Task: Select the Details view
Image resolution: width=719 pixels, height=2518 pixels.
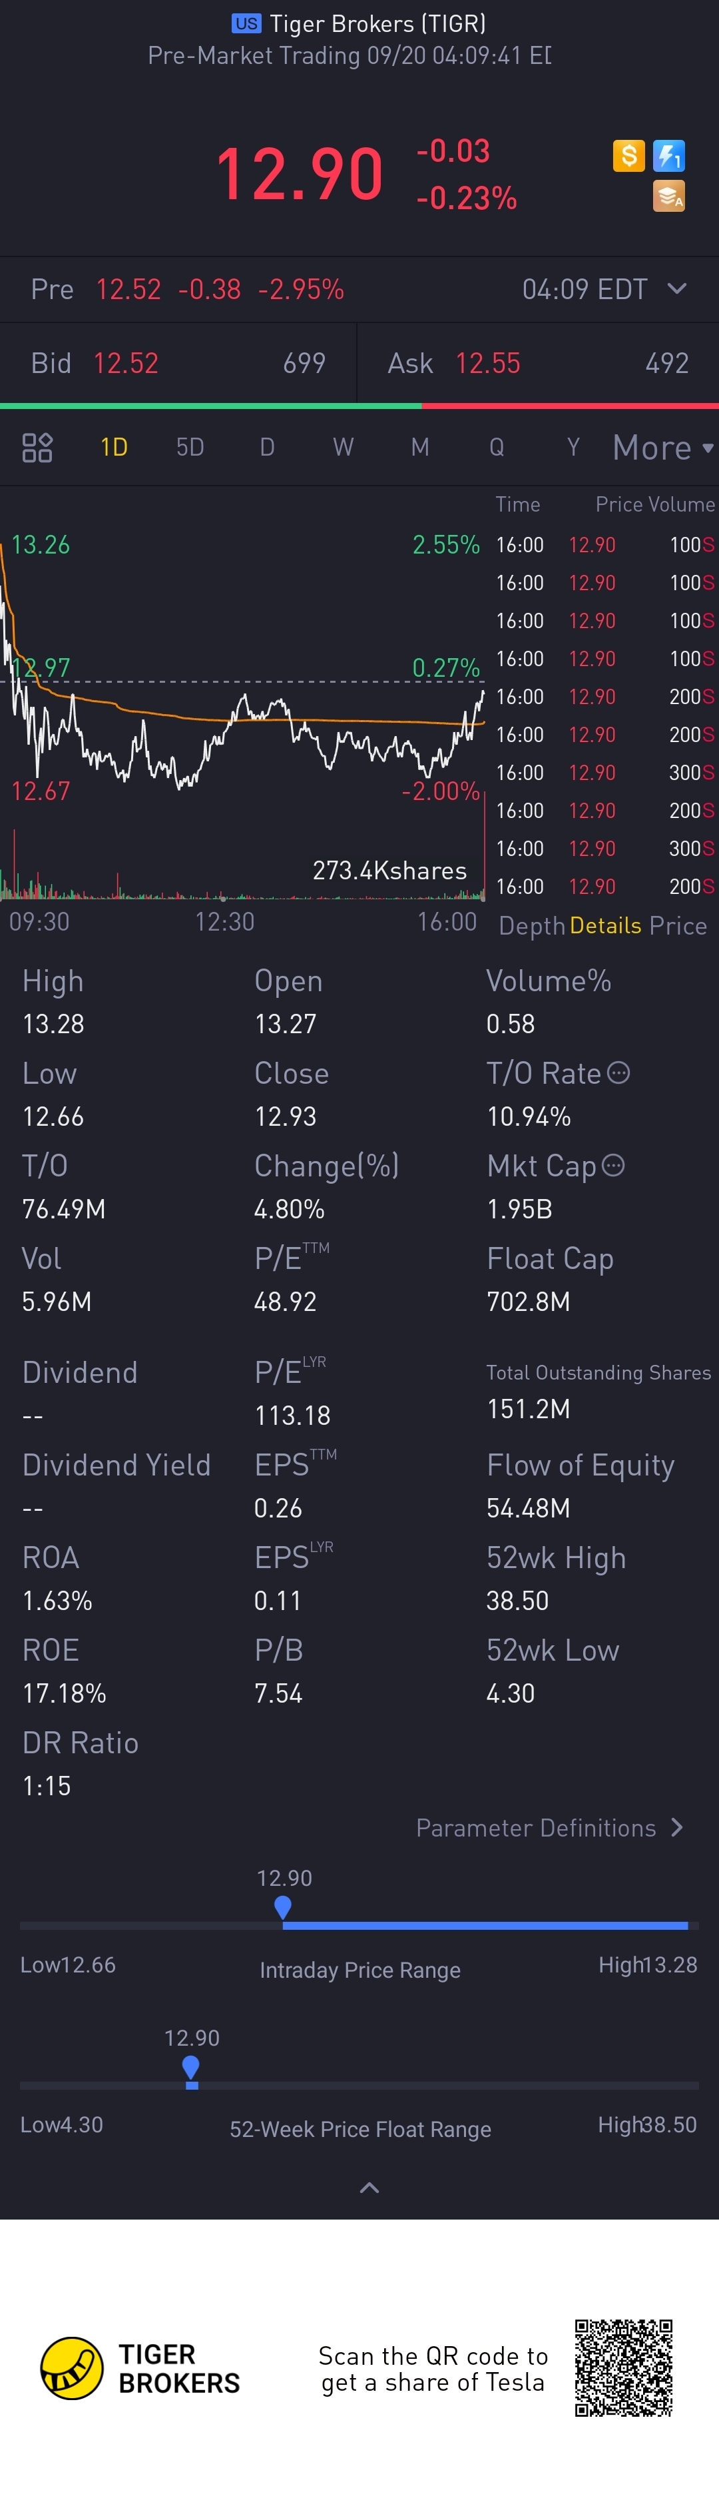Action: click(604, 926)
